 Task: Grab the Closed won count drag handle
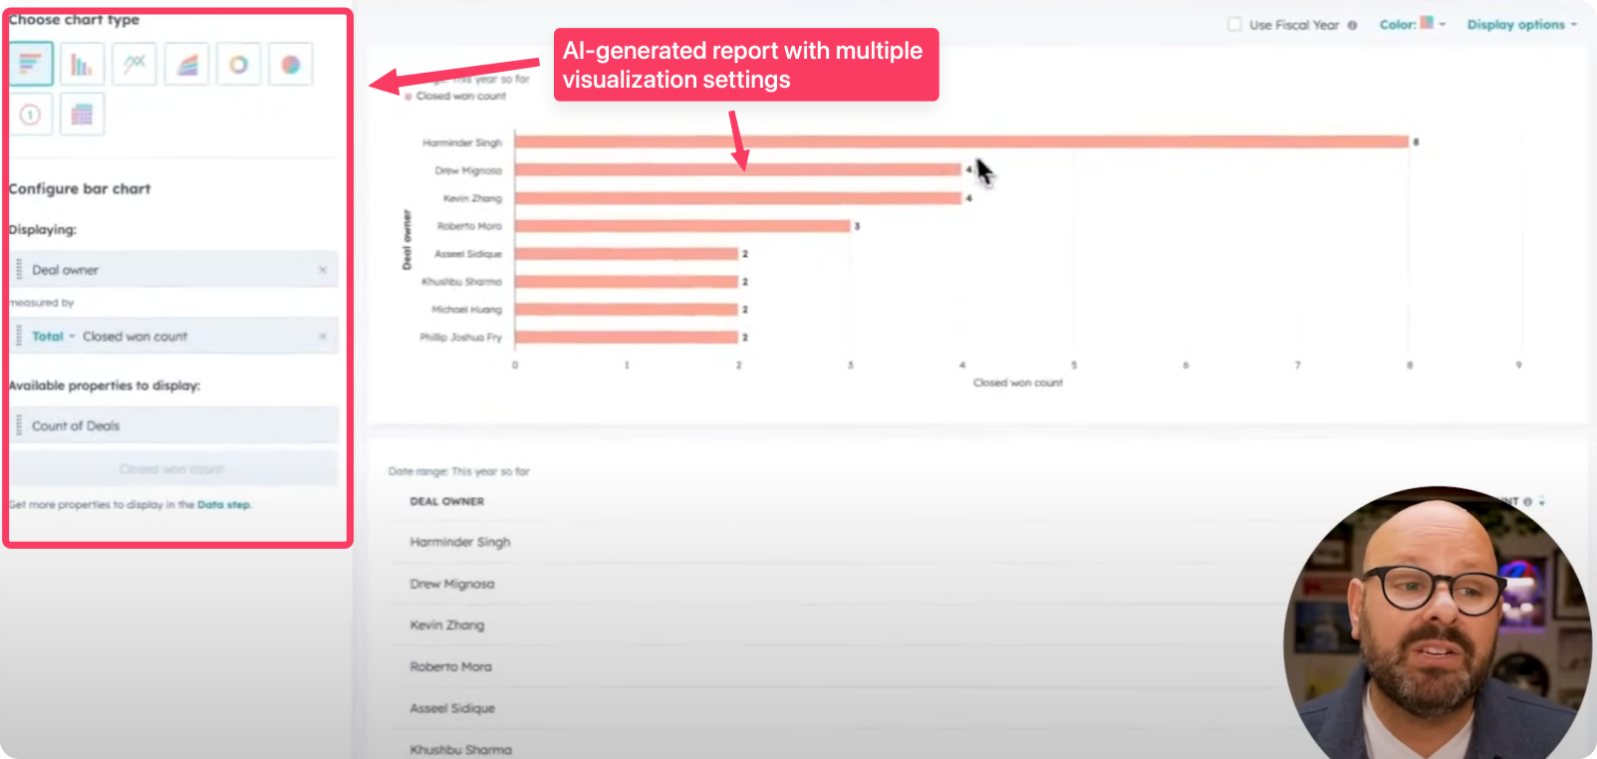click(x=19, y=337)
